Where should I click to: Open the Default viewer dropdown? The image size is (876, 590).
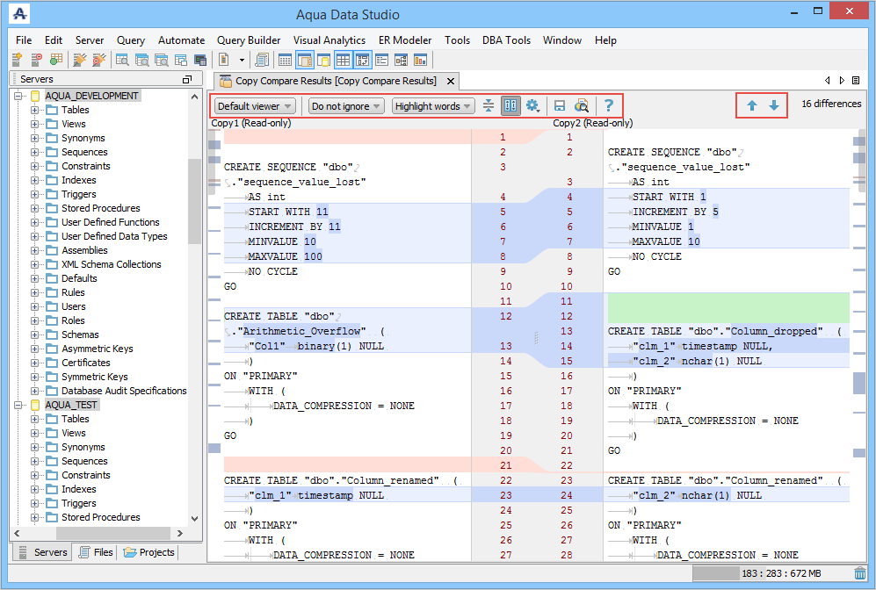tap(254, 106)
